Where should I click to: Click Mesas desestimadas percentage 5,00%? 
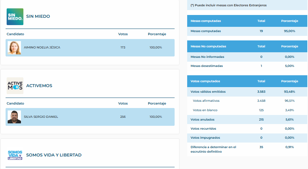[289, 66]
